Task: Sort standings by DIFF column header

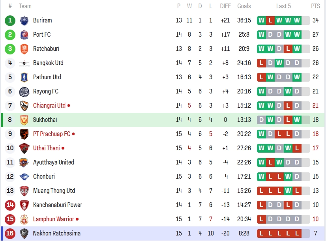Action: click(x=225, y=6)
